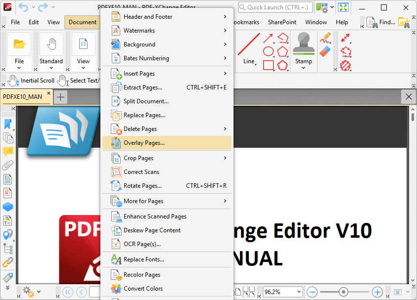Image resolution: width=417 pixels, height=300 pixels.
Task: Expand the Crop Pages submenu arrow
Action: pos(225,158)
